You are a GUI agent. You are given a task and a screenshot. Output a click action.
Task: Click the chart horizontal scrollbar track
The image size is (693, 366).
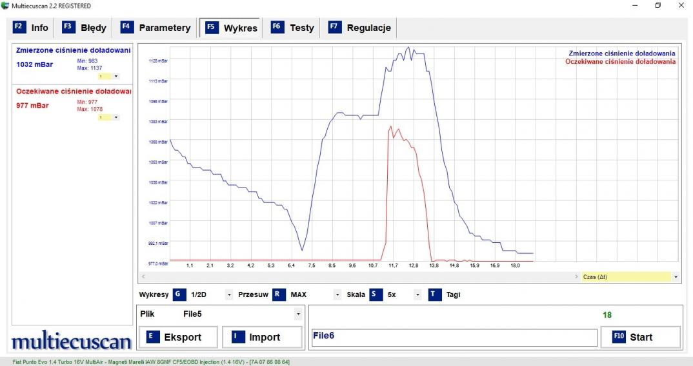[x=359, y=277]
